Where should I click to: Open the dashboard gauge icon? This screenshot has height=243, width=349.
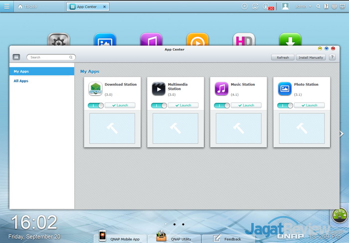click(340, 216)
